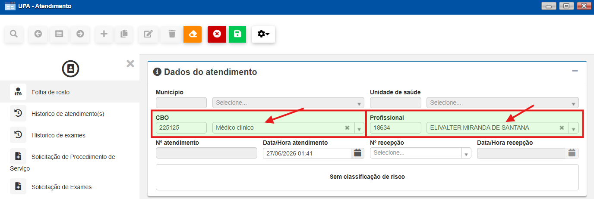
Task: Click the Solicitação de Procedimento file-plus icon
Action: [x=18, y=156]
